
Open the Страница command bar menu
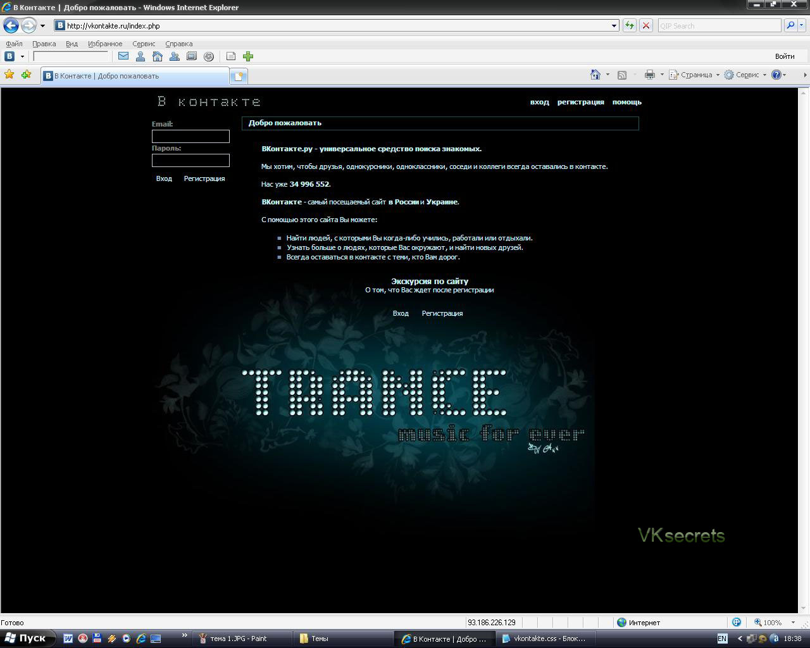pyautogui.click(x=694, y=75)
